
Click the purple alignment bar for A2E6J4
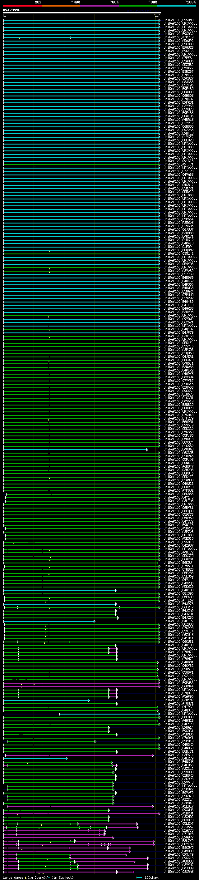pos(79,756)
